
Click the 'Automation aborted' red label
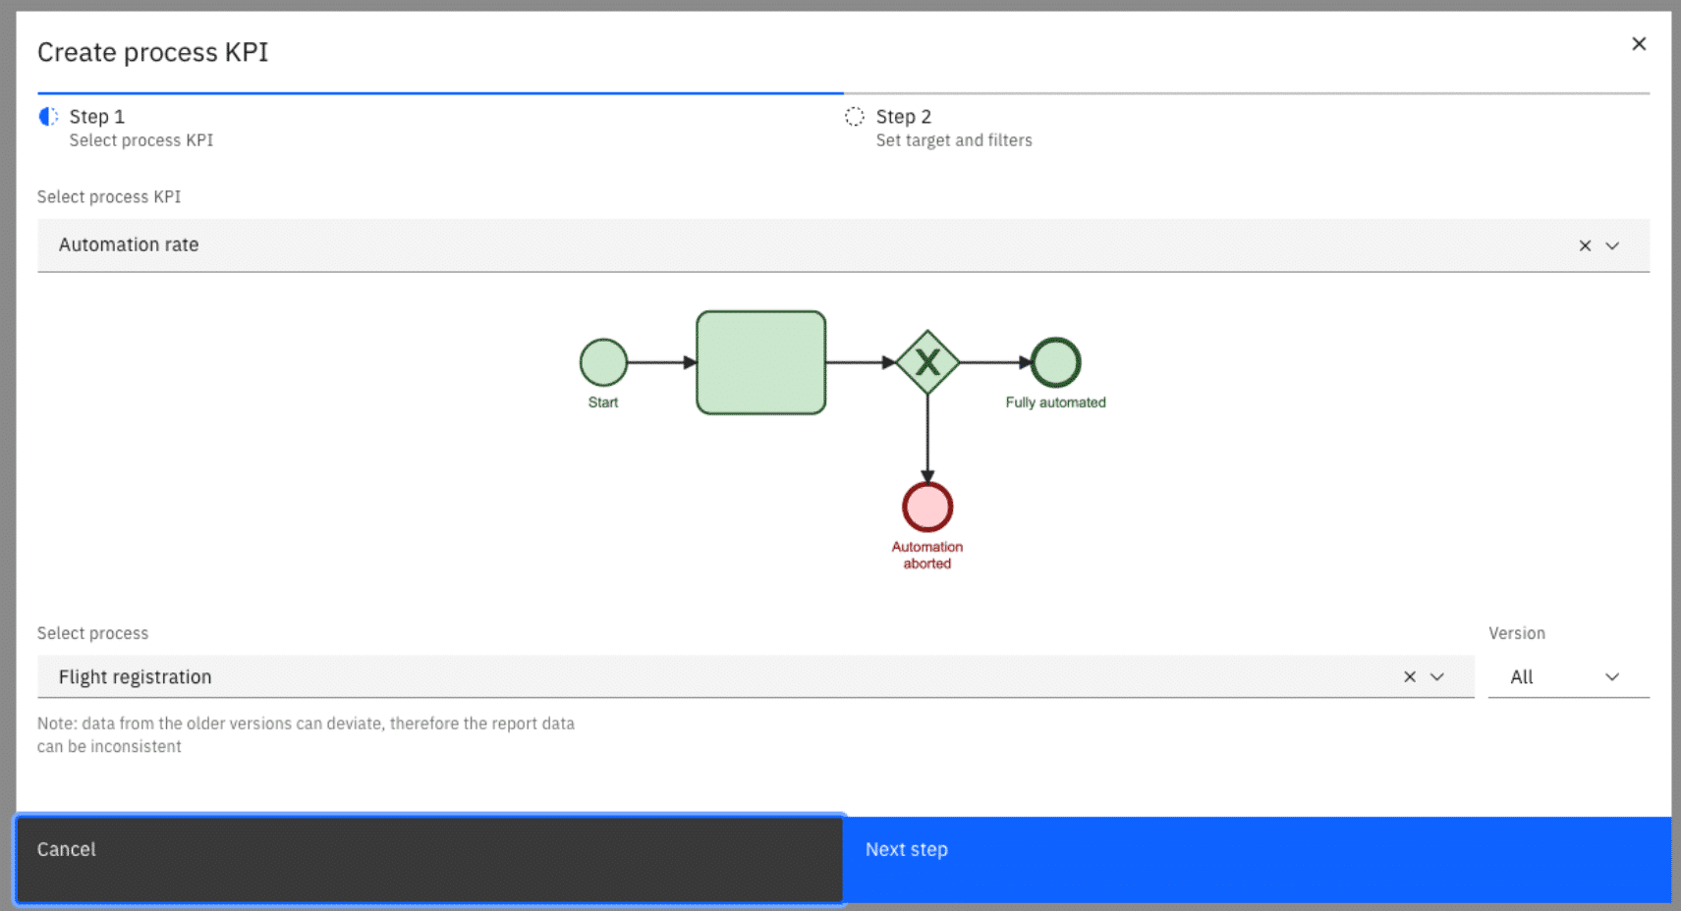[927, 555]
